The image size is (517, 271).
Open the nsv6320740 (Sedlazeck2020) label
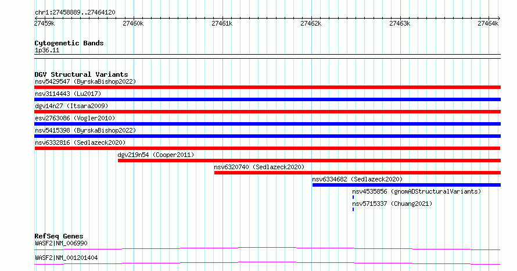(259, 167)
